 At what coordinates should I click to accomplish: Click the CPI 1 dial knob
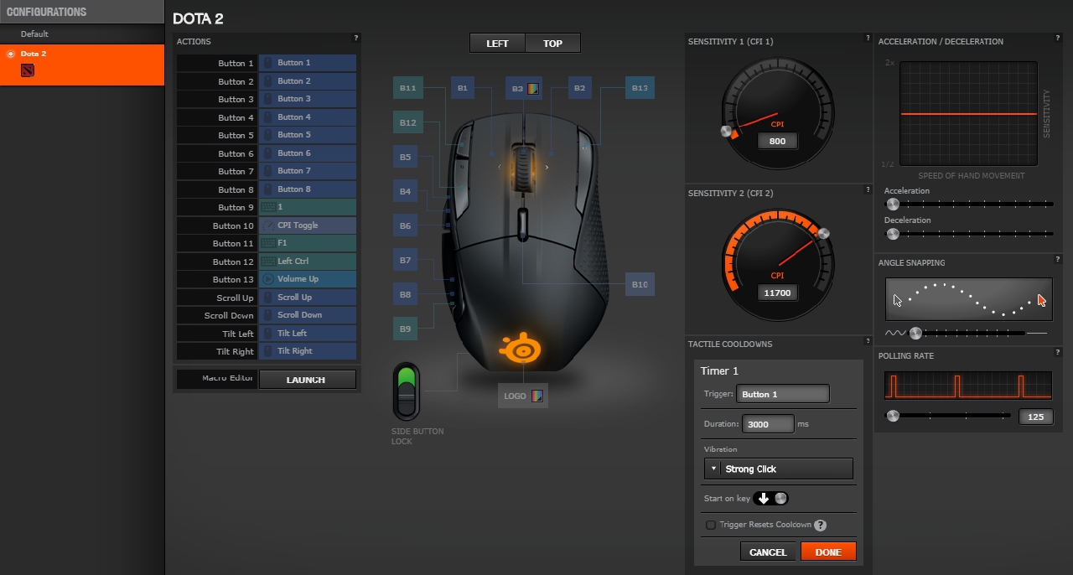(x=726, y=132)
